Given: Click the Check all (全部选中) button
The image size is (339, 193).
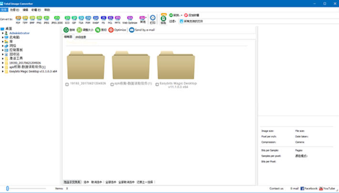Looking at the screenshot, I should point(111,182).
